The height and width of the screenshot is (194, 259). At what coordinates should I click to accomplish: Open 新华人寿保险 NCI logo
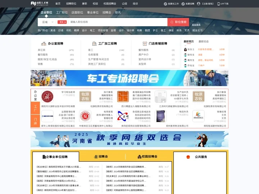[x=47, y=116]
